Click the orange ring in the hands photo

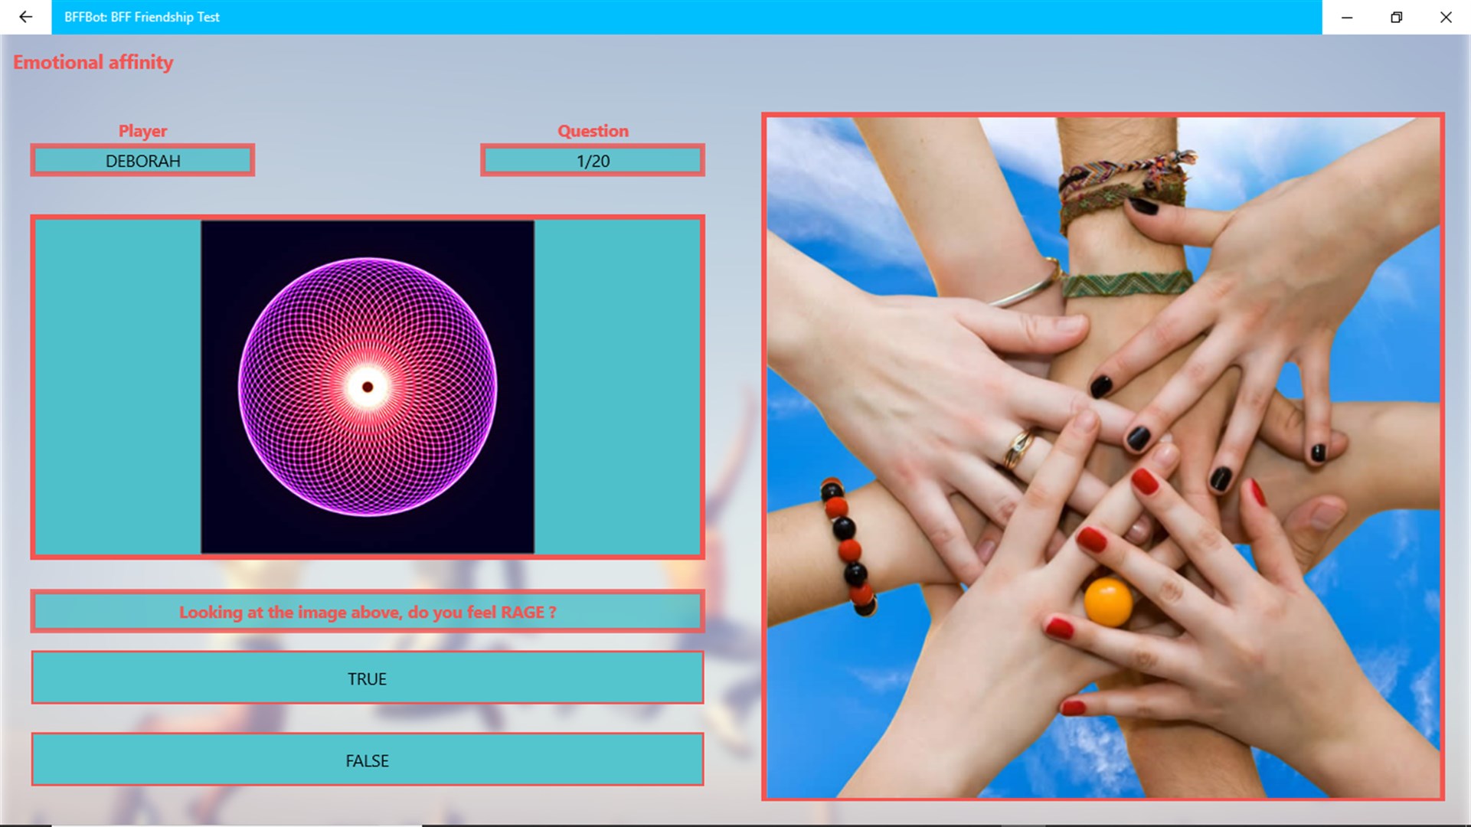1107,602
